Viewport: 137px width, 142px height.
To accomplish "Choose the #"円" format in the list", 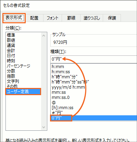I will 57,113.
